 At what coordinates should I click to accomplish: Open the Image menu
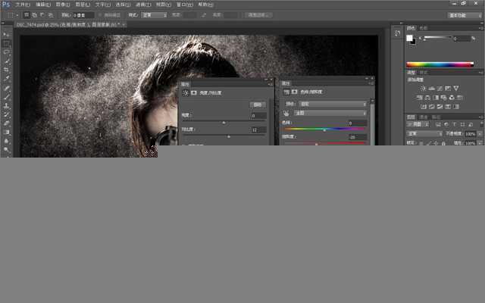pos(62,5)
